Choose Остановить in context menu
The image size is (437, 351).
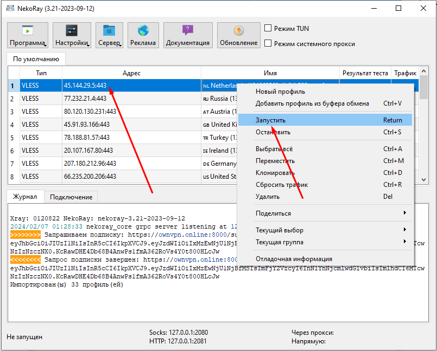(x=325, y=132)
